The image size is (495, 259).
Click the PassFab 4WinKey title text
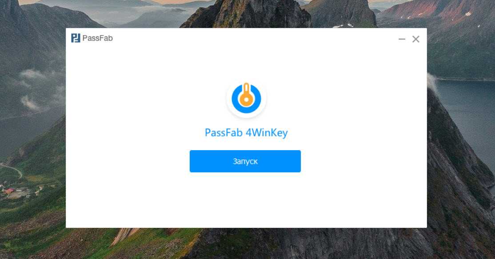pyautogui.click(x=246, y=132)
